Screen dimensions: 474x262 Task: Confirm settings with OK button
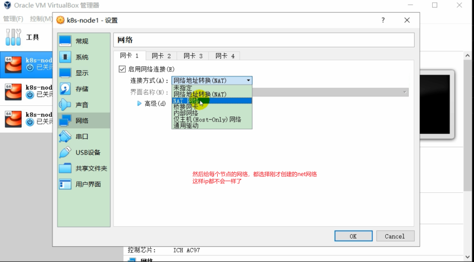353,236
